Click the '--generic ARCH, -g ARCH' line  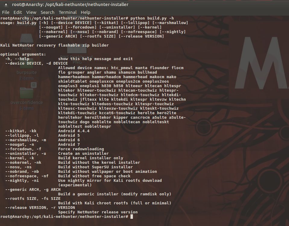click(x=33, y=189)
